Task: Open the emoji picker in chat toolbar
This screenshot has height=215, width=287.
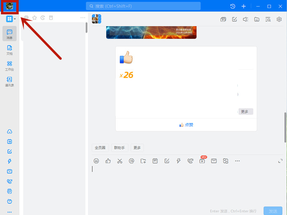Action: click(x=96, y=161)
